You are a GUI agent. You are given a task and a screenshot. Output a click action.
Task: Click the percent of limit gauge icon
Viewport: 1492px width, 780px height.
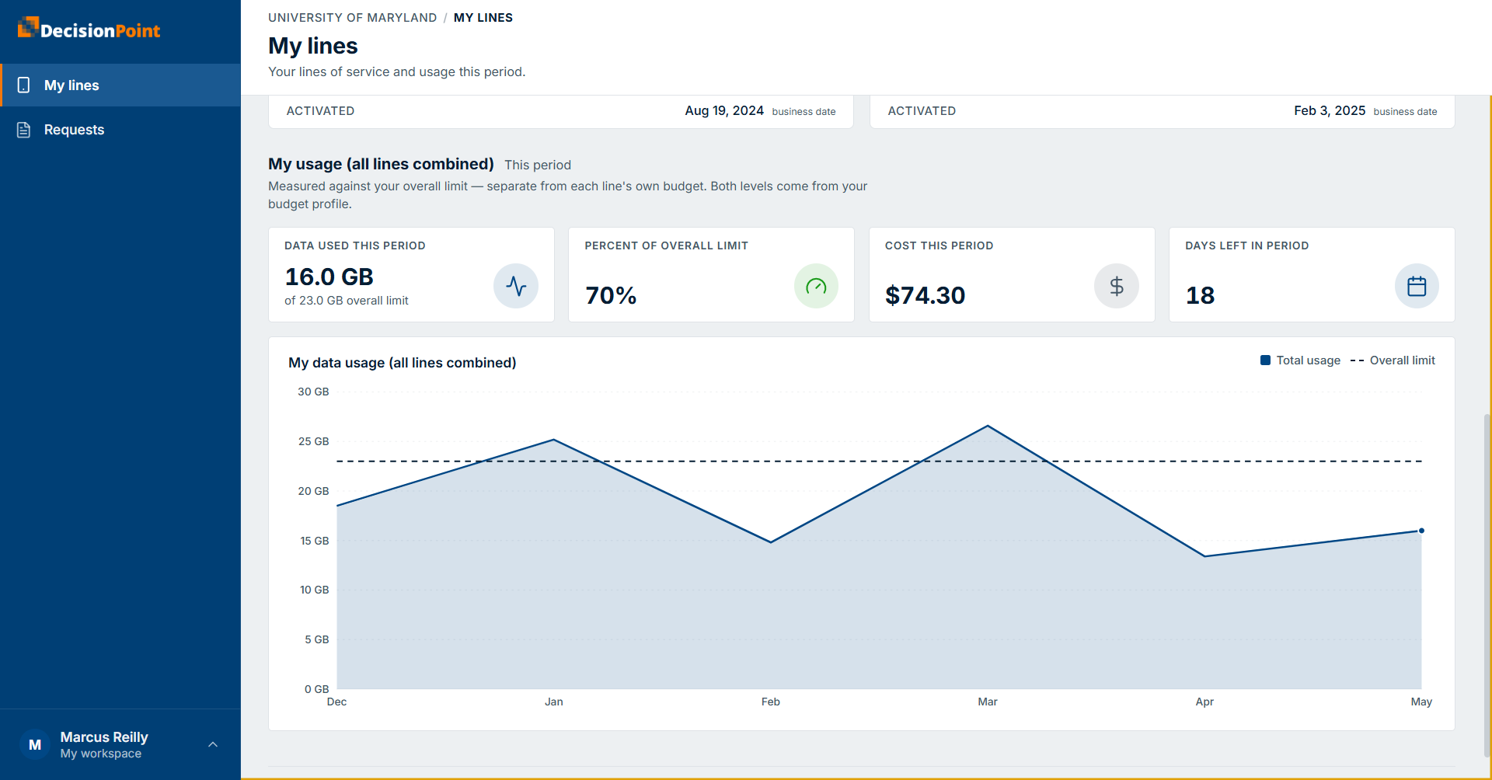816,286
